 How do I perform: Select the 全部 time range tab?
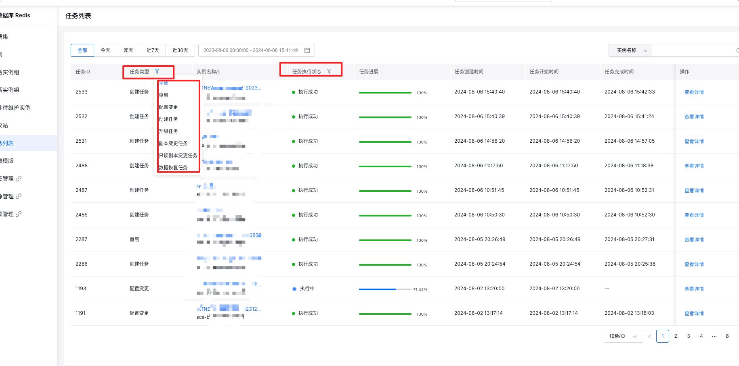(x=82, y=50)
